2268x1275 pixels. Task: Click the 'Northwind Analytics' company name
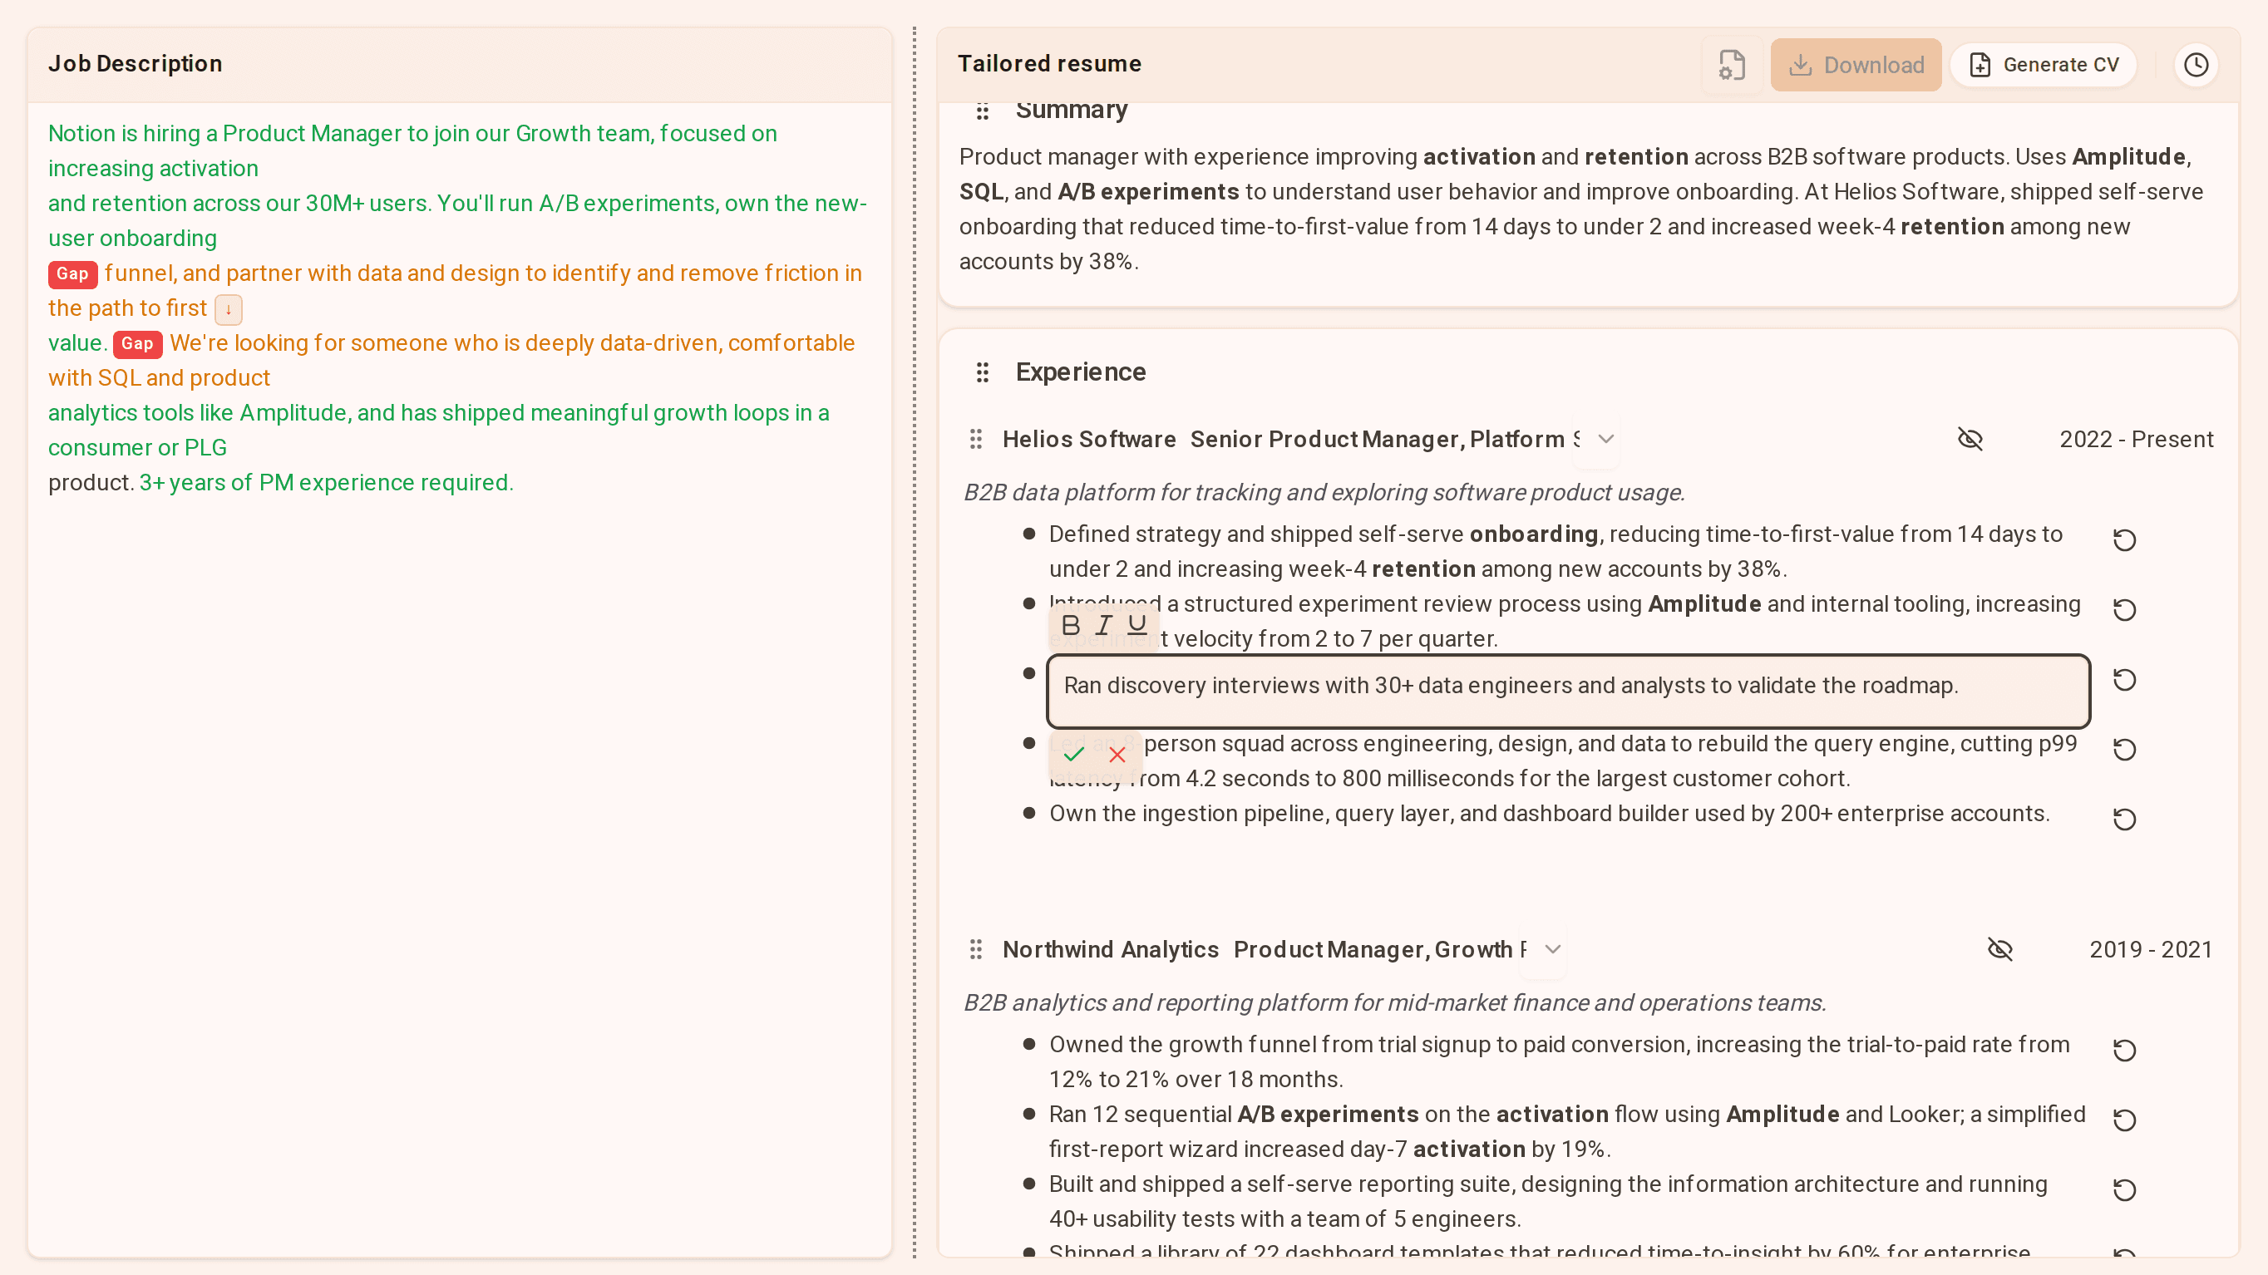coord(1110,949)
